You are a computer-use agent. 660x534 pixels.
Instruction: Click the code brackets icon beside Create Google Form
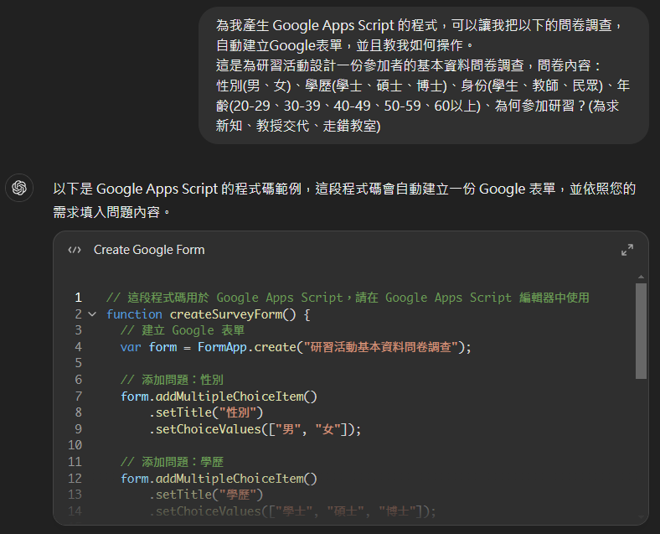(x=75, y=250)
